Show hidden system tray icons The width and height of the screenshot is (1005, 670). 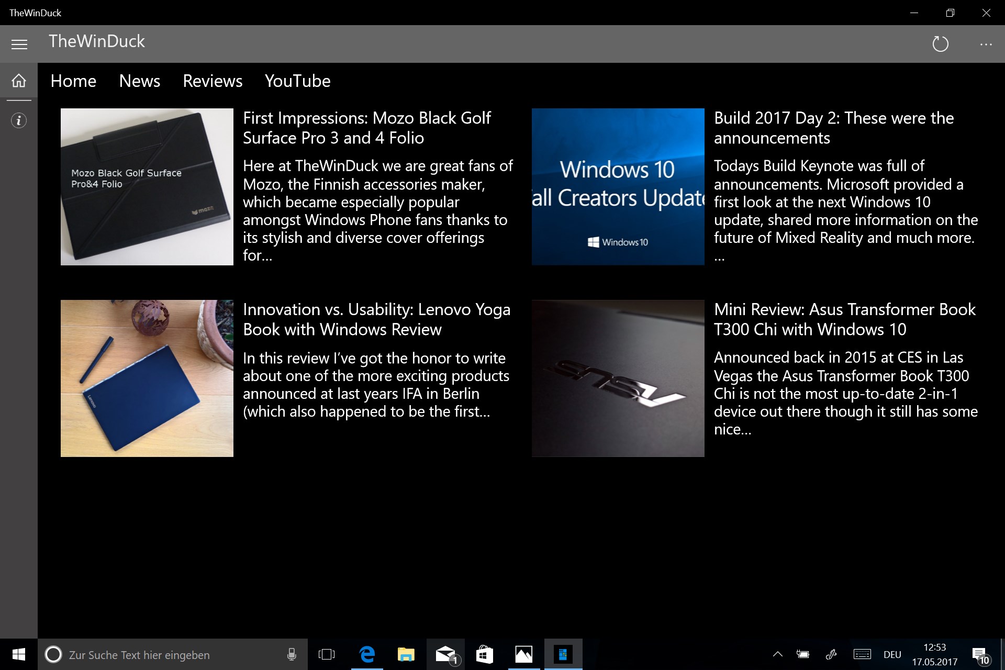click(x=778, y=654)
